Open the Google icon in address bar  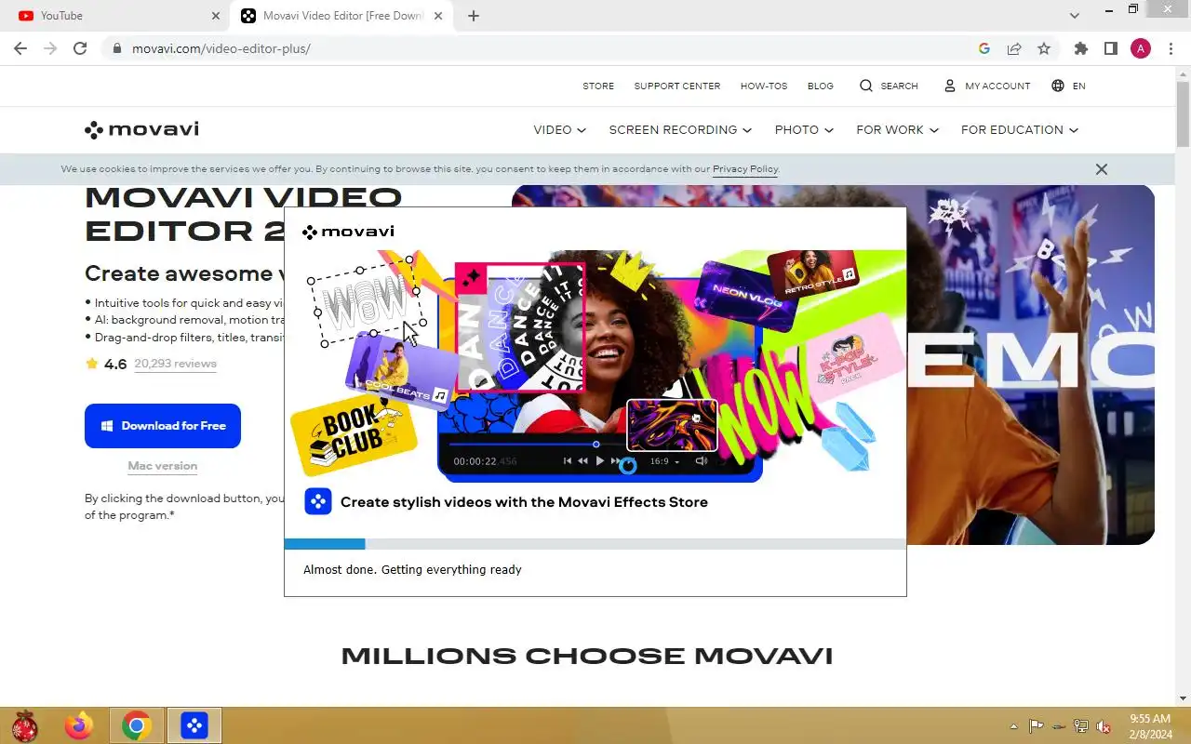coord(984,48)
